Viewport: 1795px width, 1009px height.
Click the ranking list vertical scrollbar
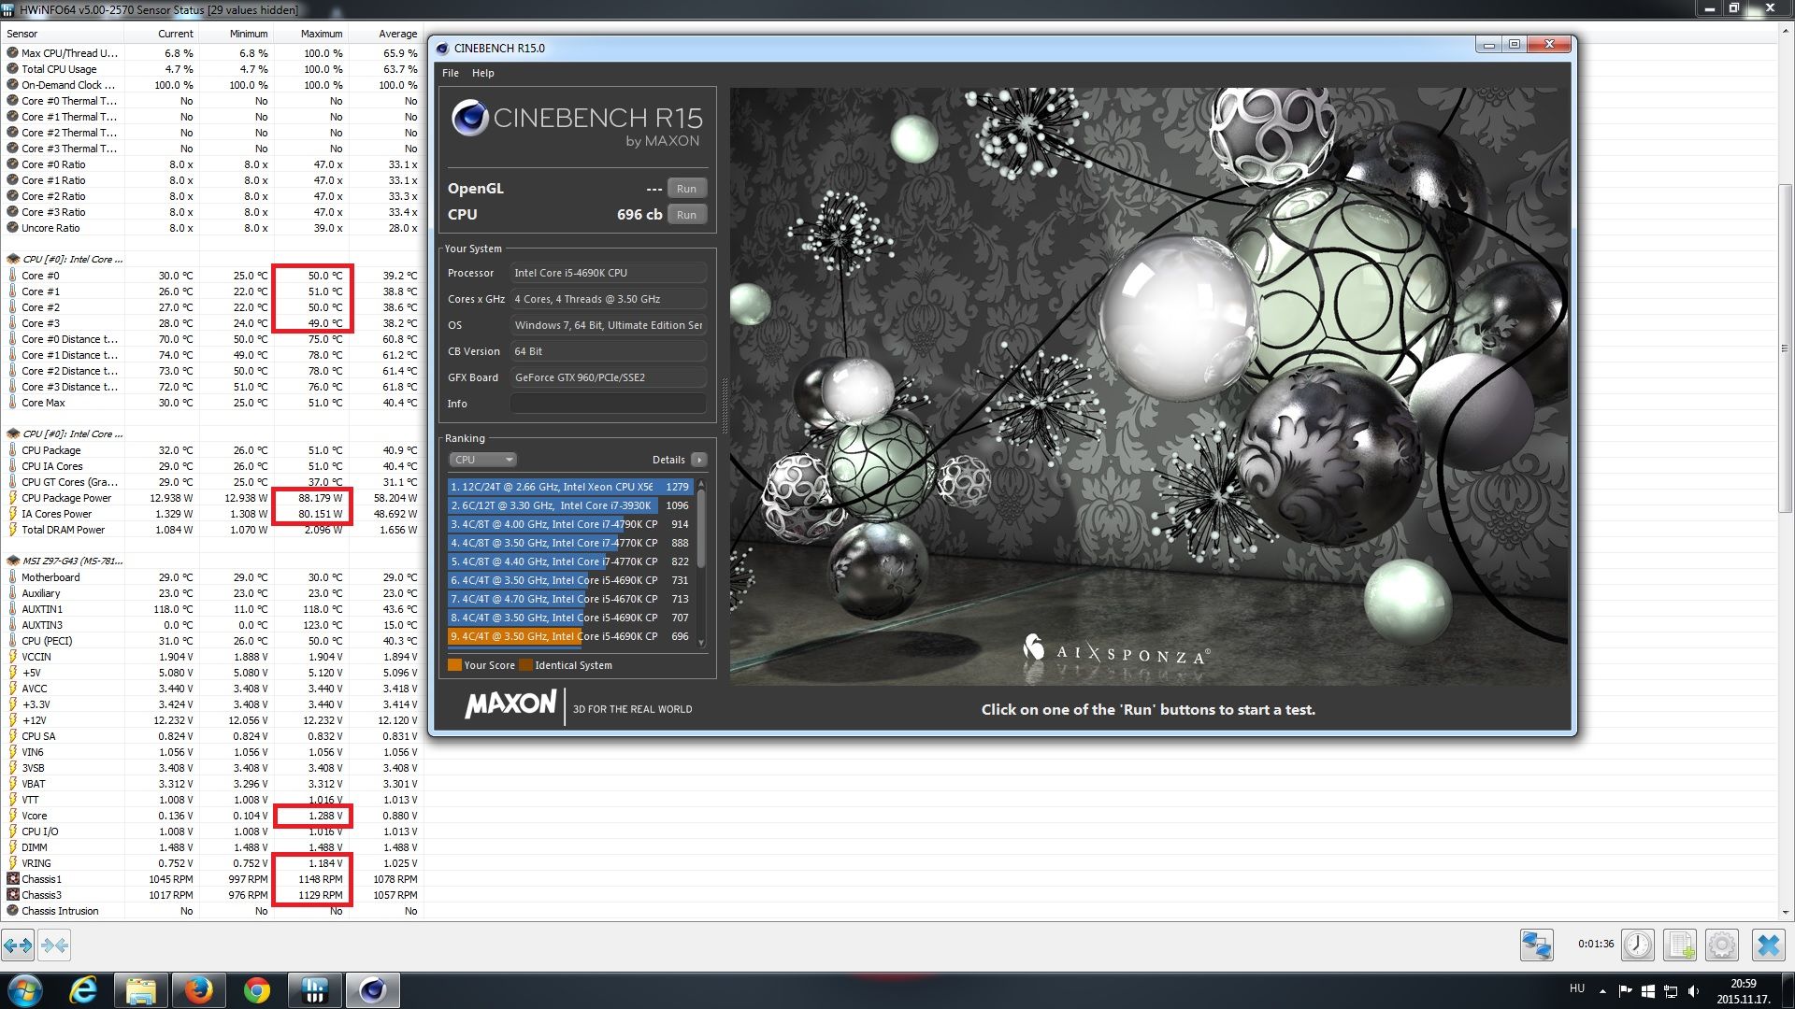[x=701, y=563]
